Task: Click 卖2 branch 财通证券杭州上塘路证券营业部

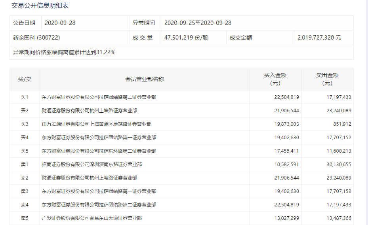Action: pos(90,178)
